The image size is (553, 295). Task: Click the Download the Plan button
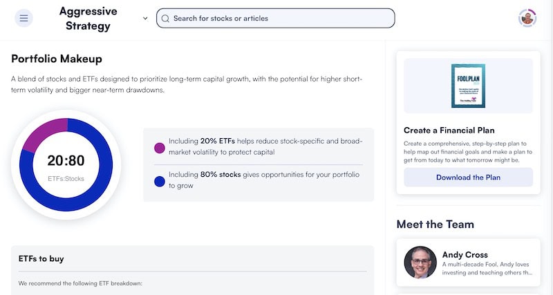point(468,178)
